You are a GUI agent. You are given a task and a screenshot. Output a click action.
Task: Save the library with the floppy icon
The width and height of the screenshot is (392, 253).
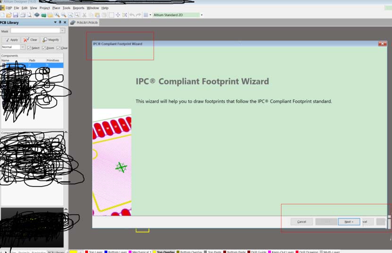coord(16,15)
